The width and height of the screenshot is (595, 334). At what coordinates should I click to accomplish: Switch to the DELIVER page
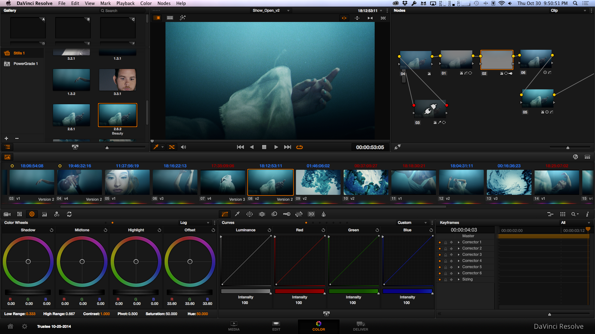pyautogui.click(x=360, y=326)
